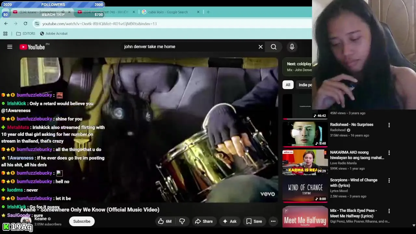Viewport: 416px width, 234px height.
Task: Select the All filter chip
Action: pos(288,85)
